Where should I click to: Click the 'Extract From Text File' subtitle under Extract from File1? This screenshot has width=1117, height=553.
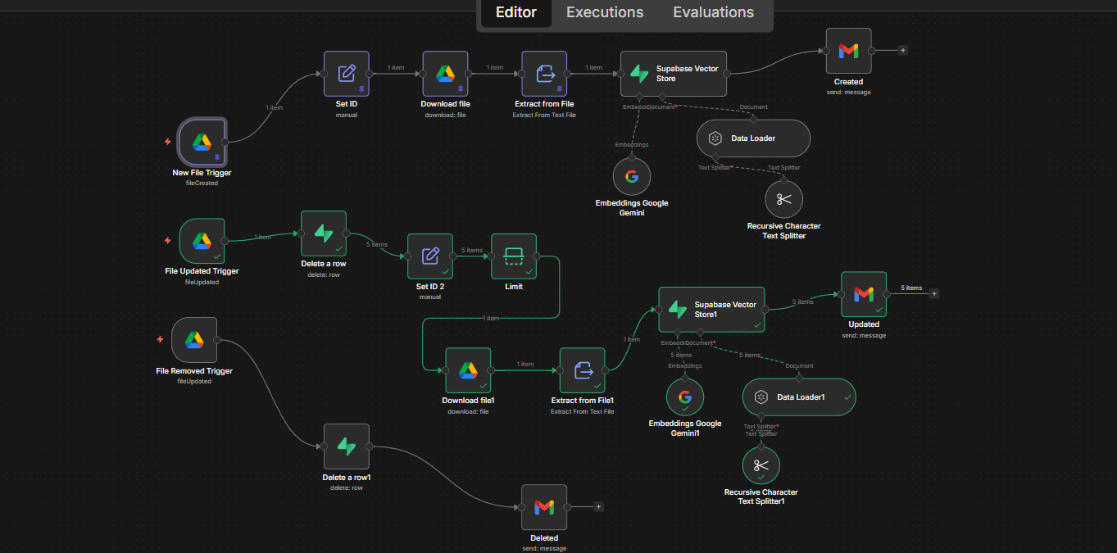(x=583, y=411)
